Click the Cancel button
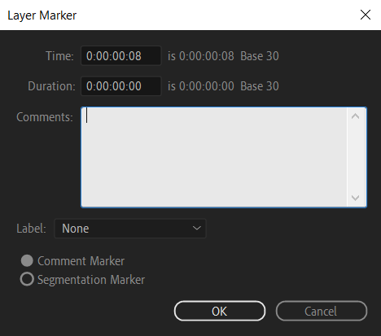 [322, 311]
